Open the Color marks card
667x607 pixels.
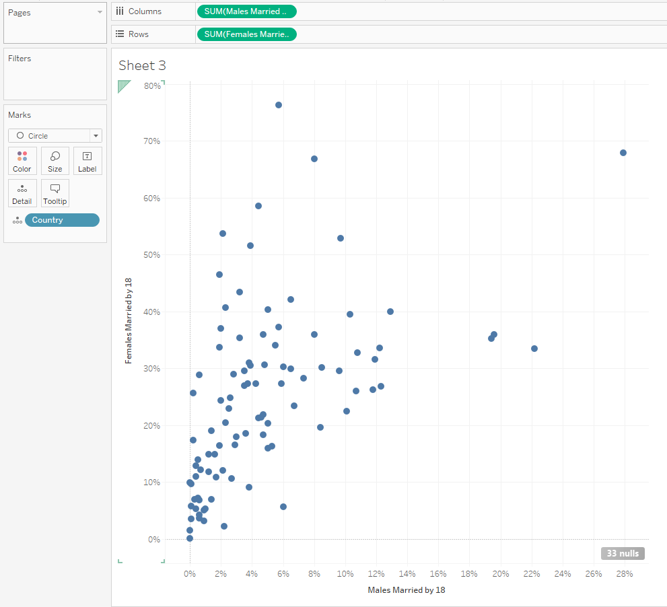point(22,161)
